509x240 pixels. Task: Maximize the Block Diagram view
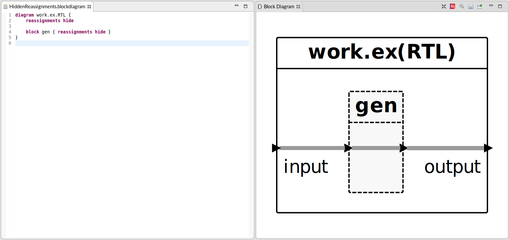click(500, 6)
